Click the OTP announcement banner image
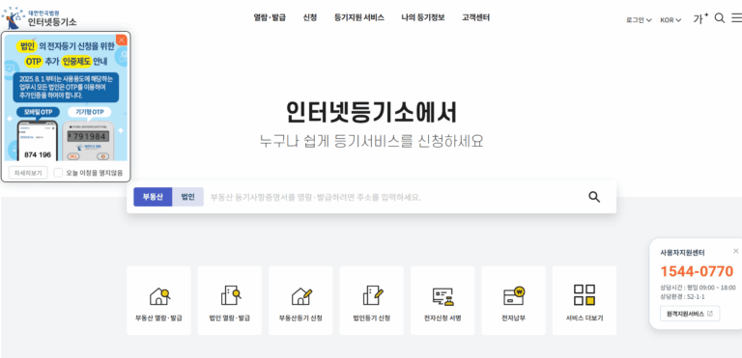 tap(66, 97)
